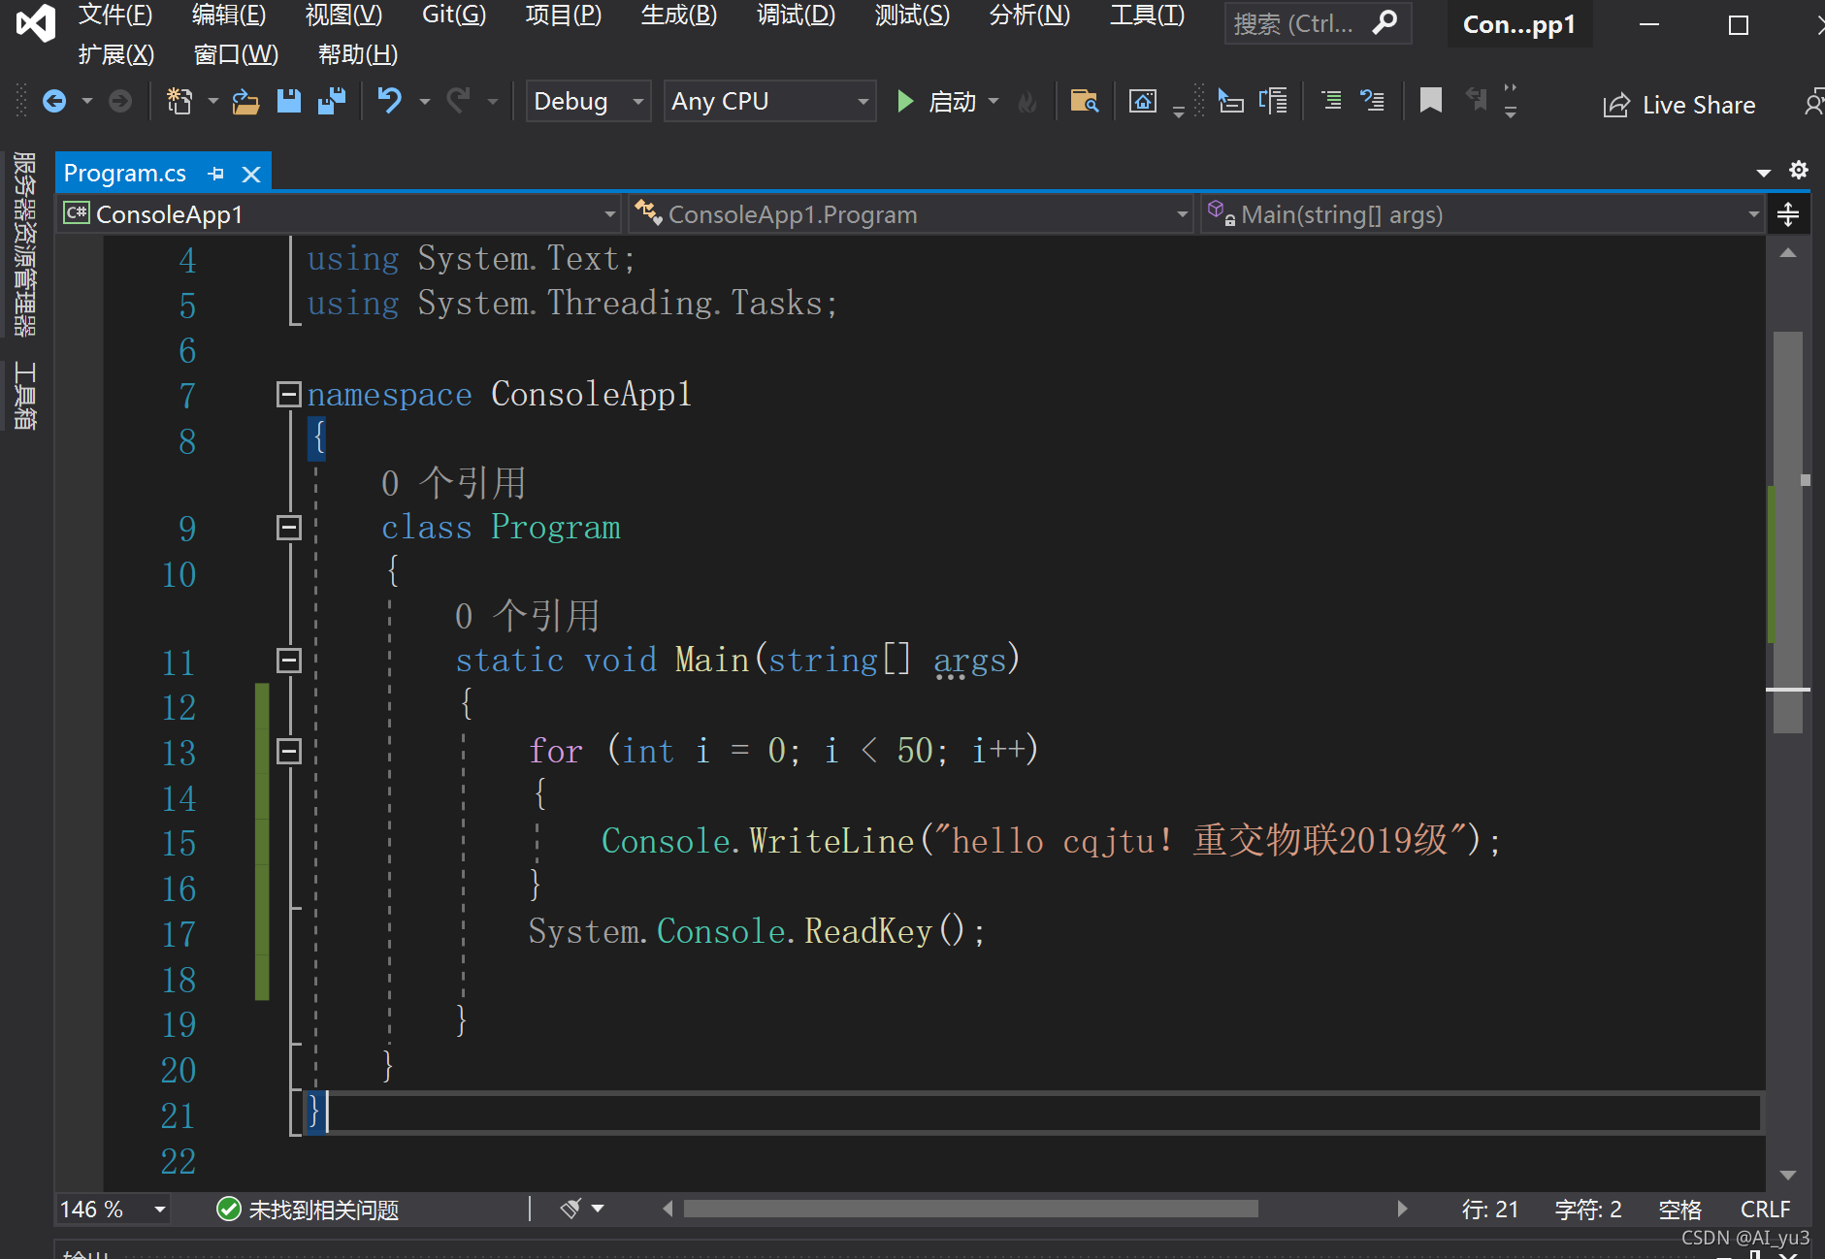Open the 视图(V) menu

point(344,15)
